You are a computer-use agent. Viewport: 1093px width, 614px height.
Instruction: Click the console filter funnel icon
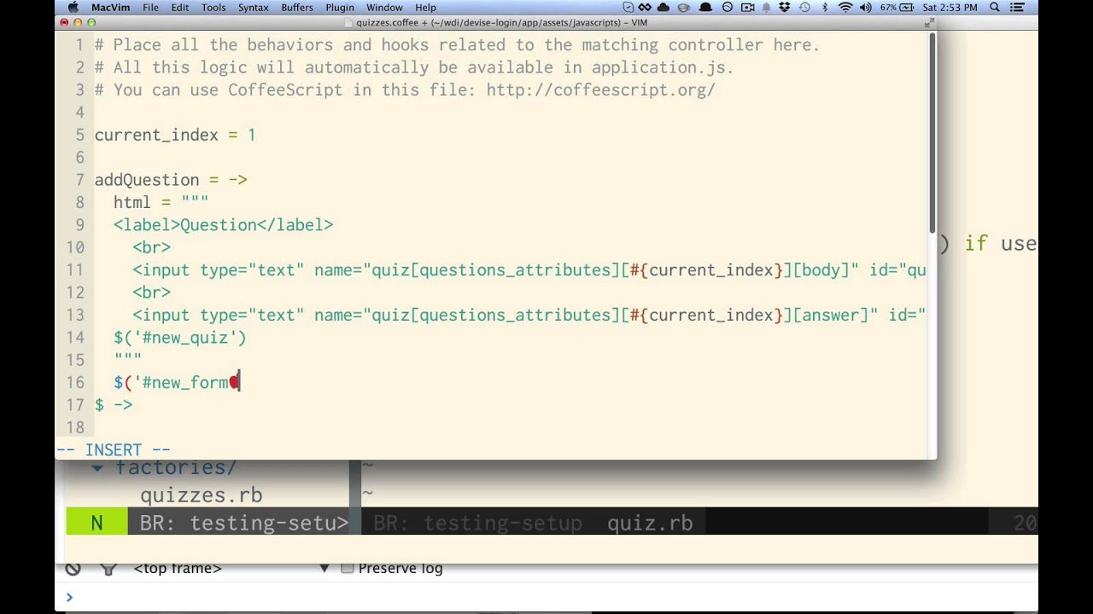click(x=108, y=569)
